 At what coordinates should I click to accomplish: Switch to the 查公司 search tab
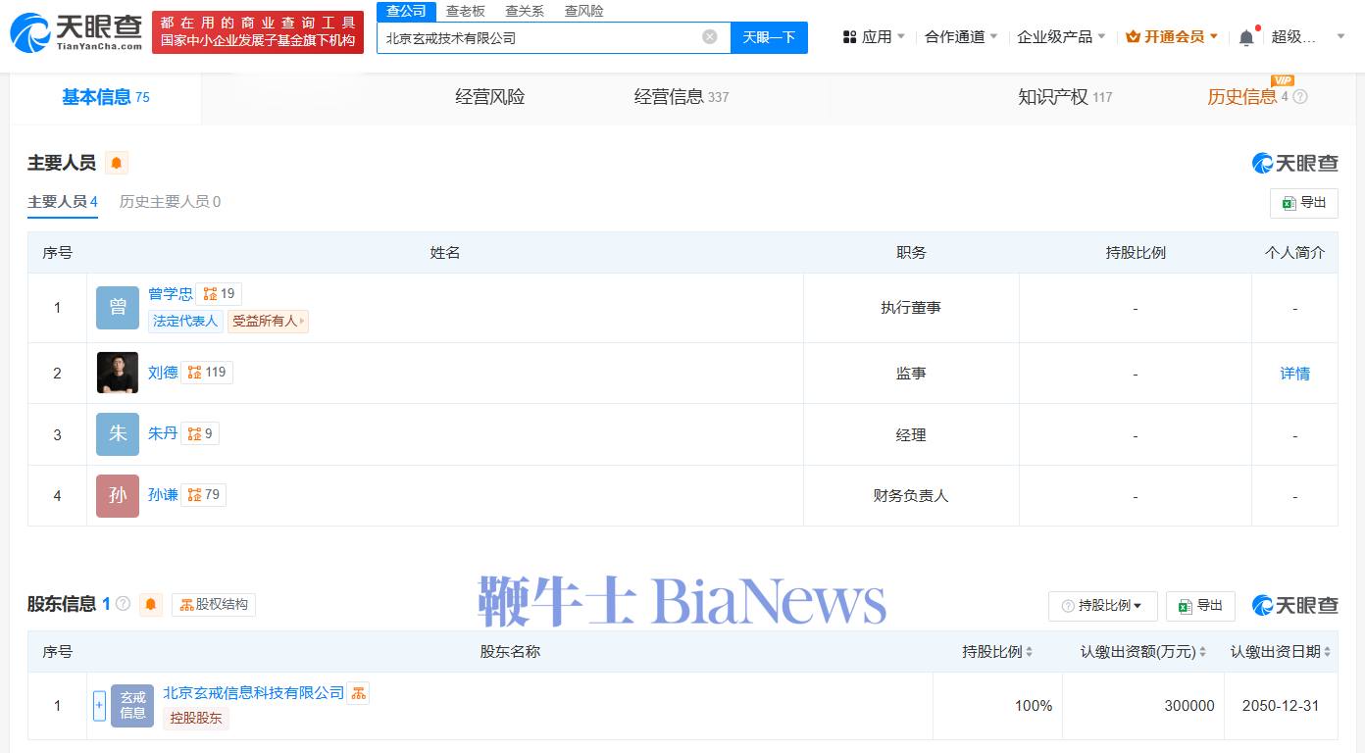(x=406, y=11)
